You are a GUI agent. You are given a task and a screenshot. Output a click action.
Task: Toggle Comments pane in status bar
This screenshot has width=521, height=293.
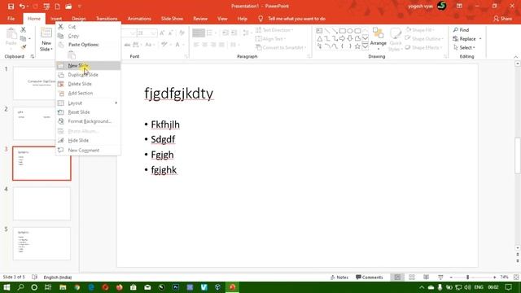tap(369, 277)
